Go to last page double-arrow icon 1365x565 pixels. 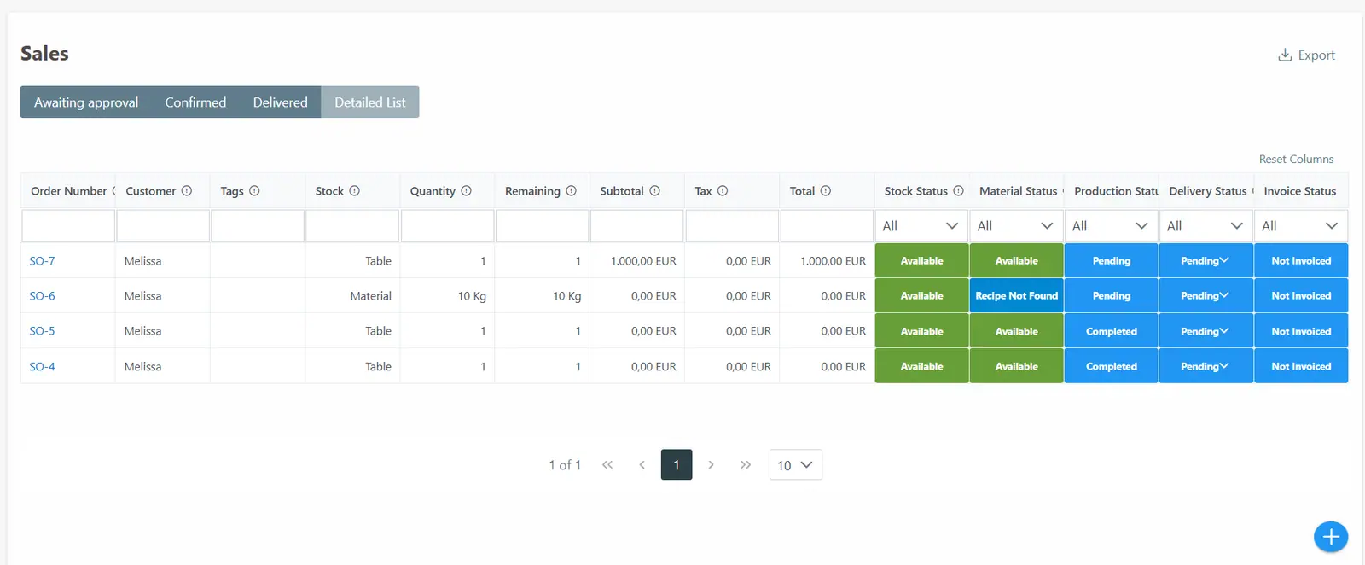(746, 465)
